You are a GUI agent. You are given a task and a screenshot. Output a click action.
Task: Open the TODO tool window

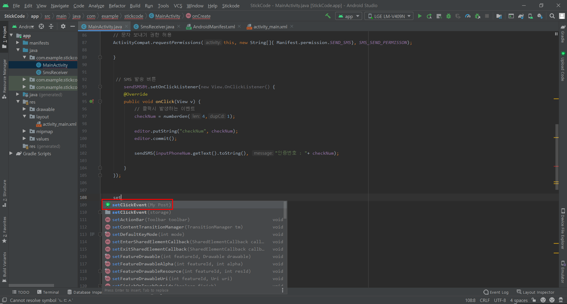pos(21,292)
